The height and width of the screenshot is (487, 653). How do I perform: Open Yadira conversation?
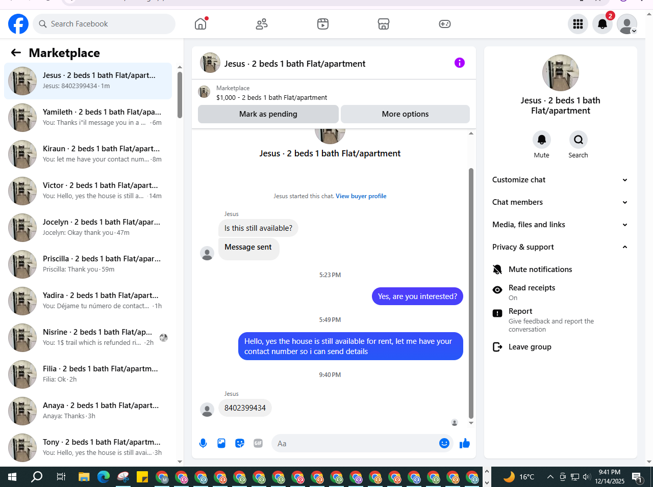coord(88,301)
